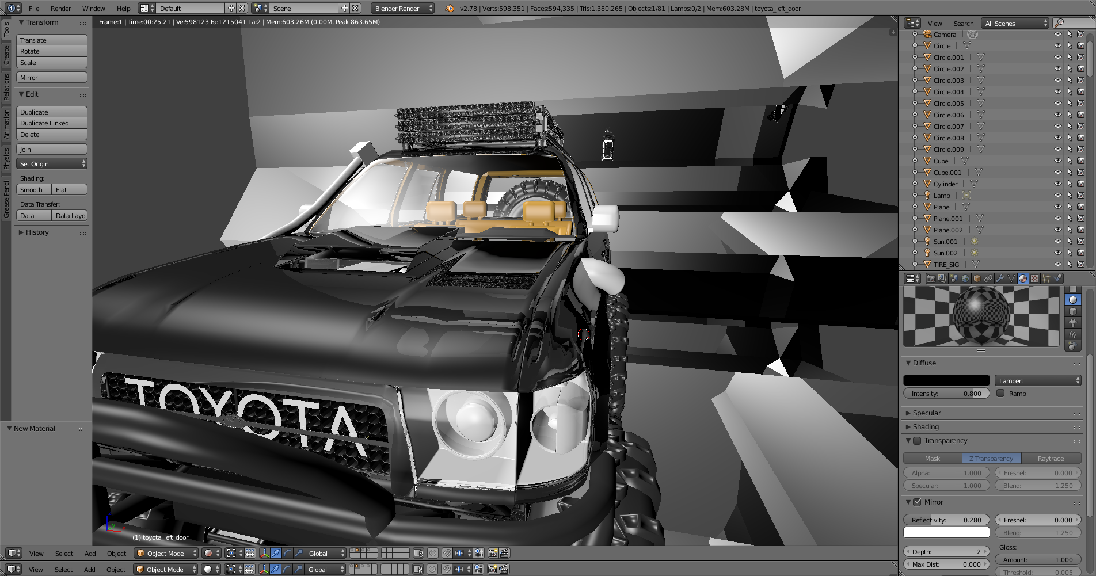Set material preview to monkey shape
1096x576 pixels.
coord(1073,323)
